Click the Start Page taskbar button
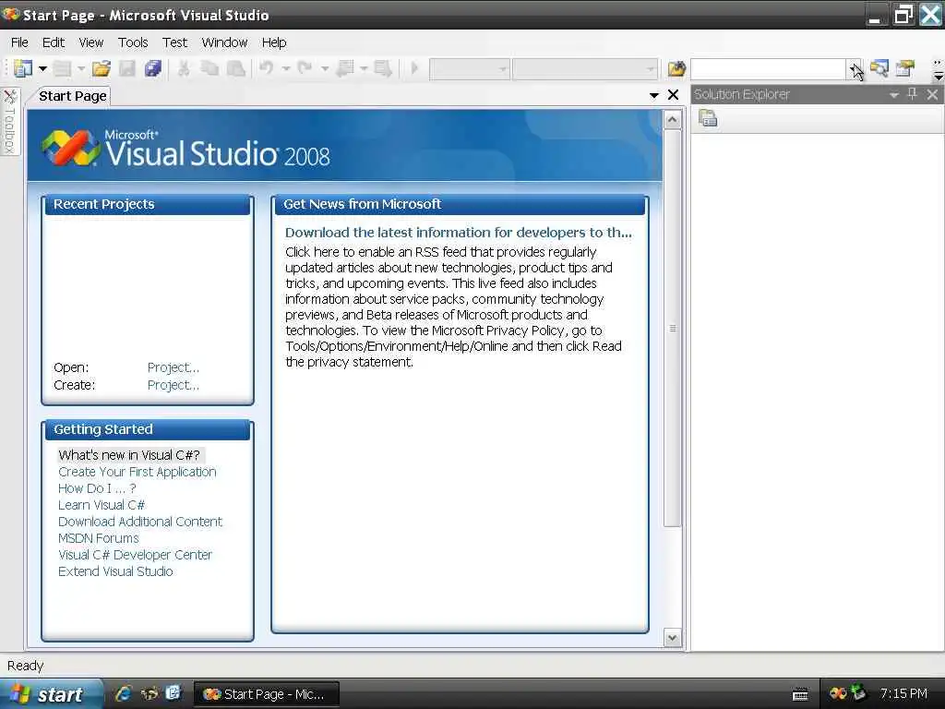The image size is (945, 709). coord(266,694)
